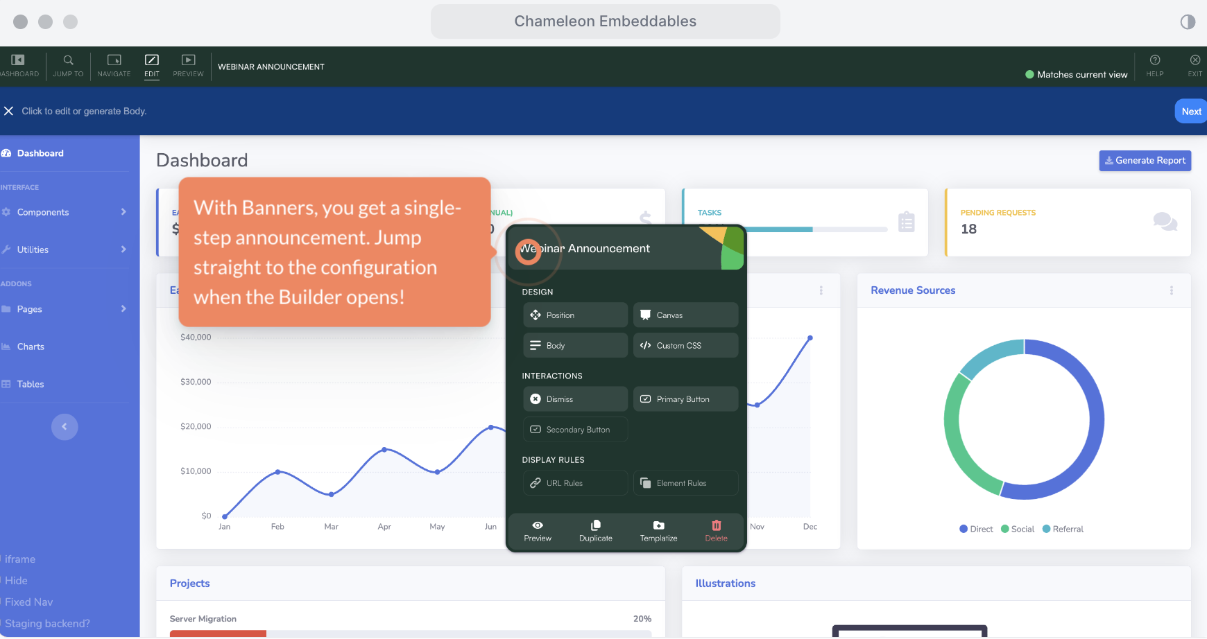The width and height of the screenshot is (1207, 639).
Task: Configure the Dismiss interaction
Action: [575, 399]
